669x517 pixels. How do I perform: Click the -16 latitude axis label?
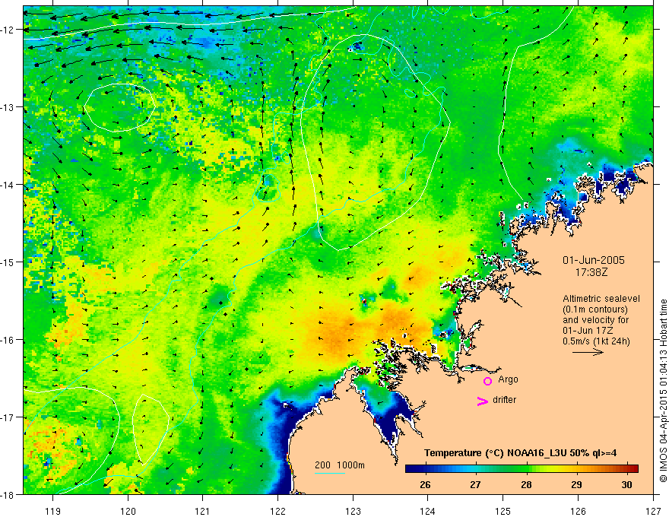pos(8,340)
